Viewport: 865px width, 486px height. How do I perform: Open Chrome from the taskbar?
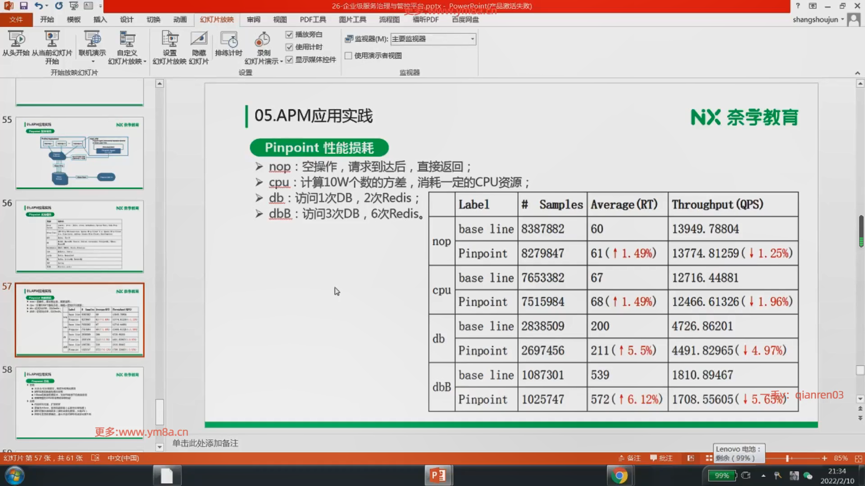click(x=619, y=476)
